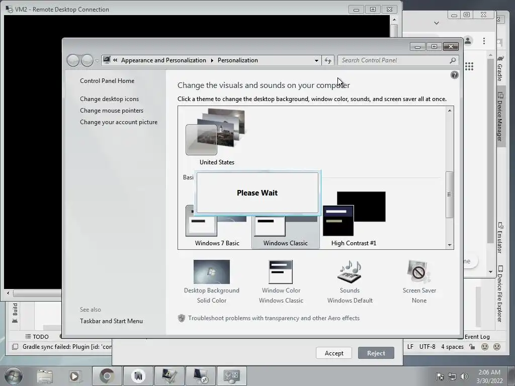The height and width of the screenshot is (386, 515).
Task: Expand the Chrome tab search chevron
Action: 437,23
